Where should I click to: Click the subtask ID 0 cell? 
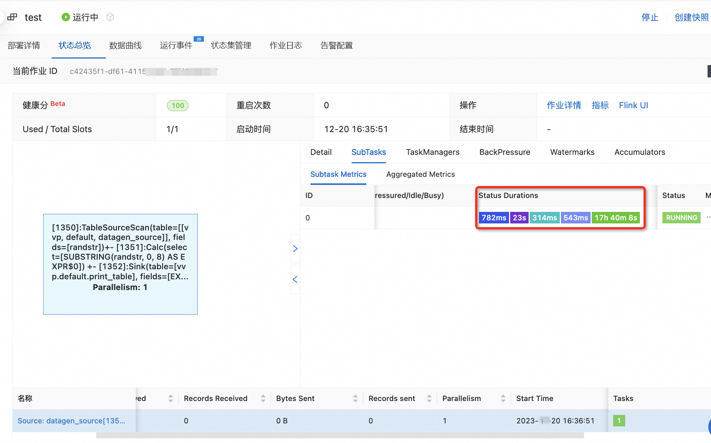point(308,218)
